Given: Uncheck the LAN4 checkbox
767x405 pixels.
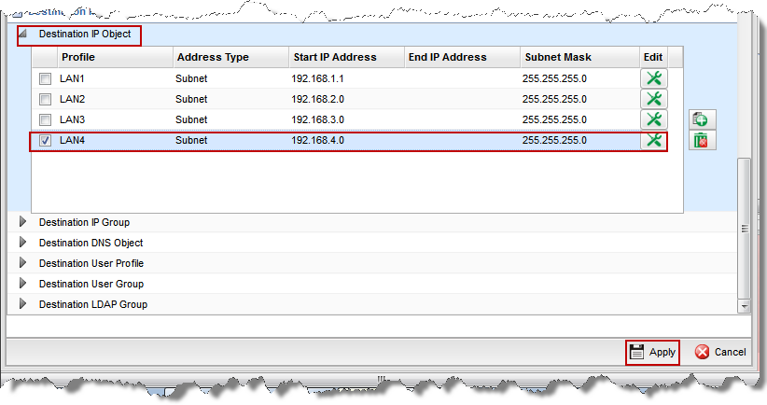Looking at the screenshot, I should coord(45,141).
